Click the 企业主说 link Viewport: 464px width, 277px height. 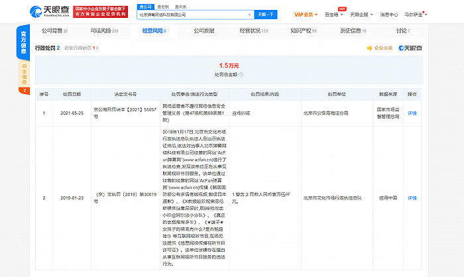click(383, 48)
